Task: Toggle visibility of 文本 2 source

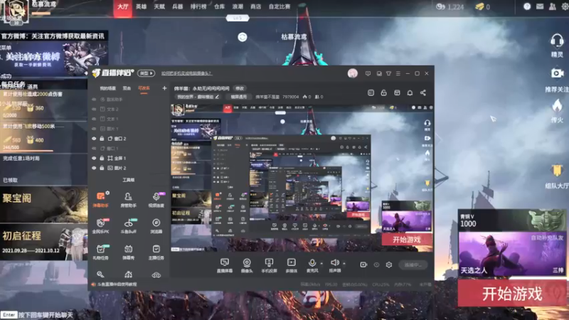Action: pos(94,110)
